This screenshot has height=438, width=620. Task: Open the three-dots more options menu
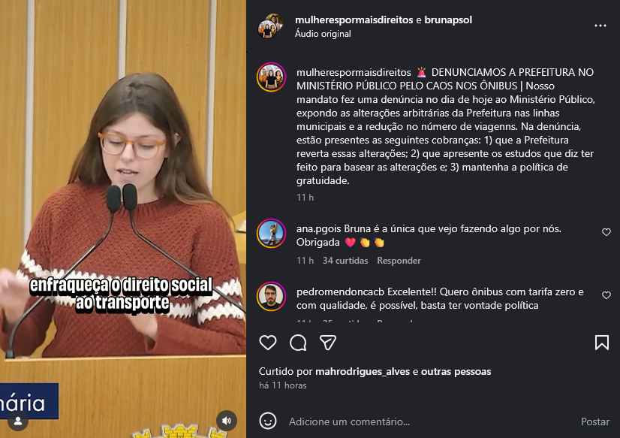pyautogui.click(x=600, y=26)
